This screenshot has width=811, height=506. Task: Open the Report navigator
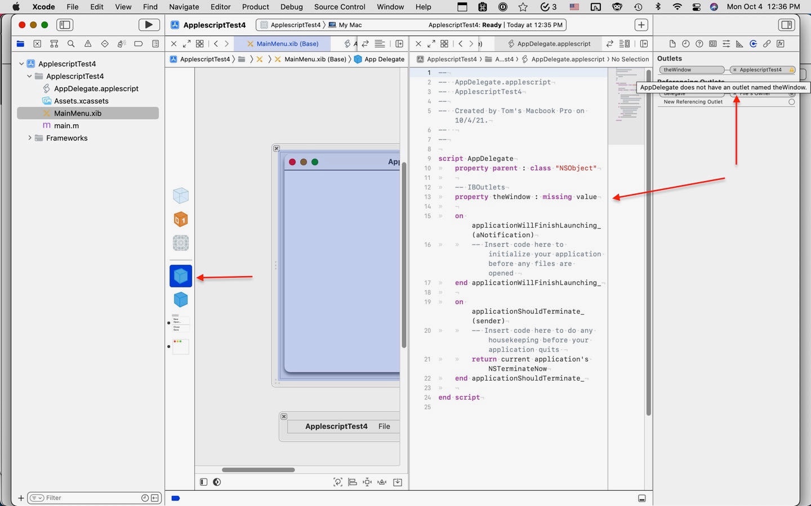tap(155, 44)
